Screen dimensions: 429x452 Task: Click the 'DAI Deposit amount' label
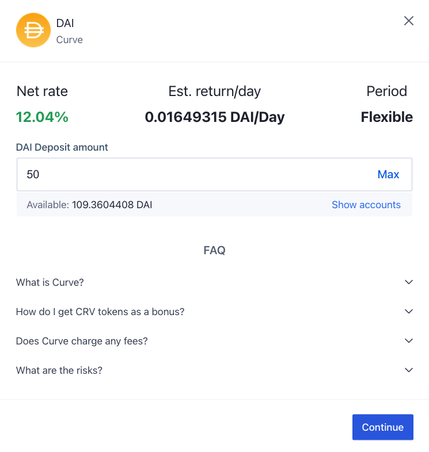[62, 147]
